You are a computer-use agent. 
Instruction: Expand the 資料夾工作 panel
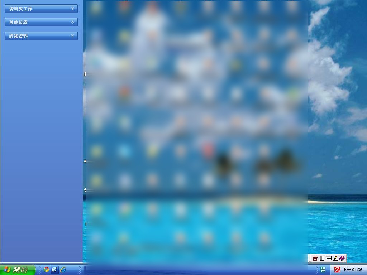pos(41,9)
